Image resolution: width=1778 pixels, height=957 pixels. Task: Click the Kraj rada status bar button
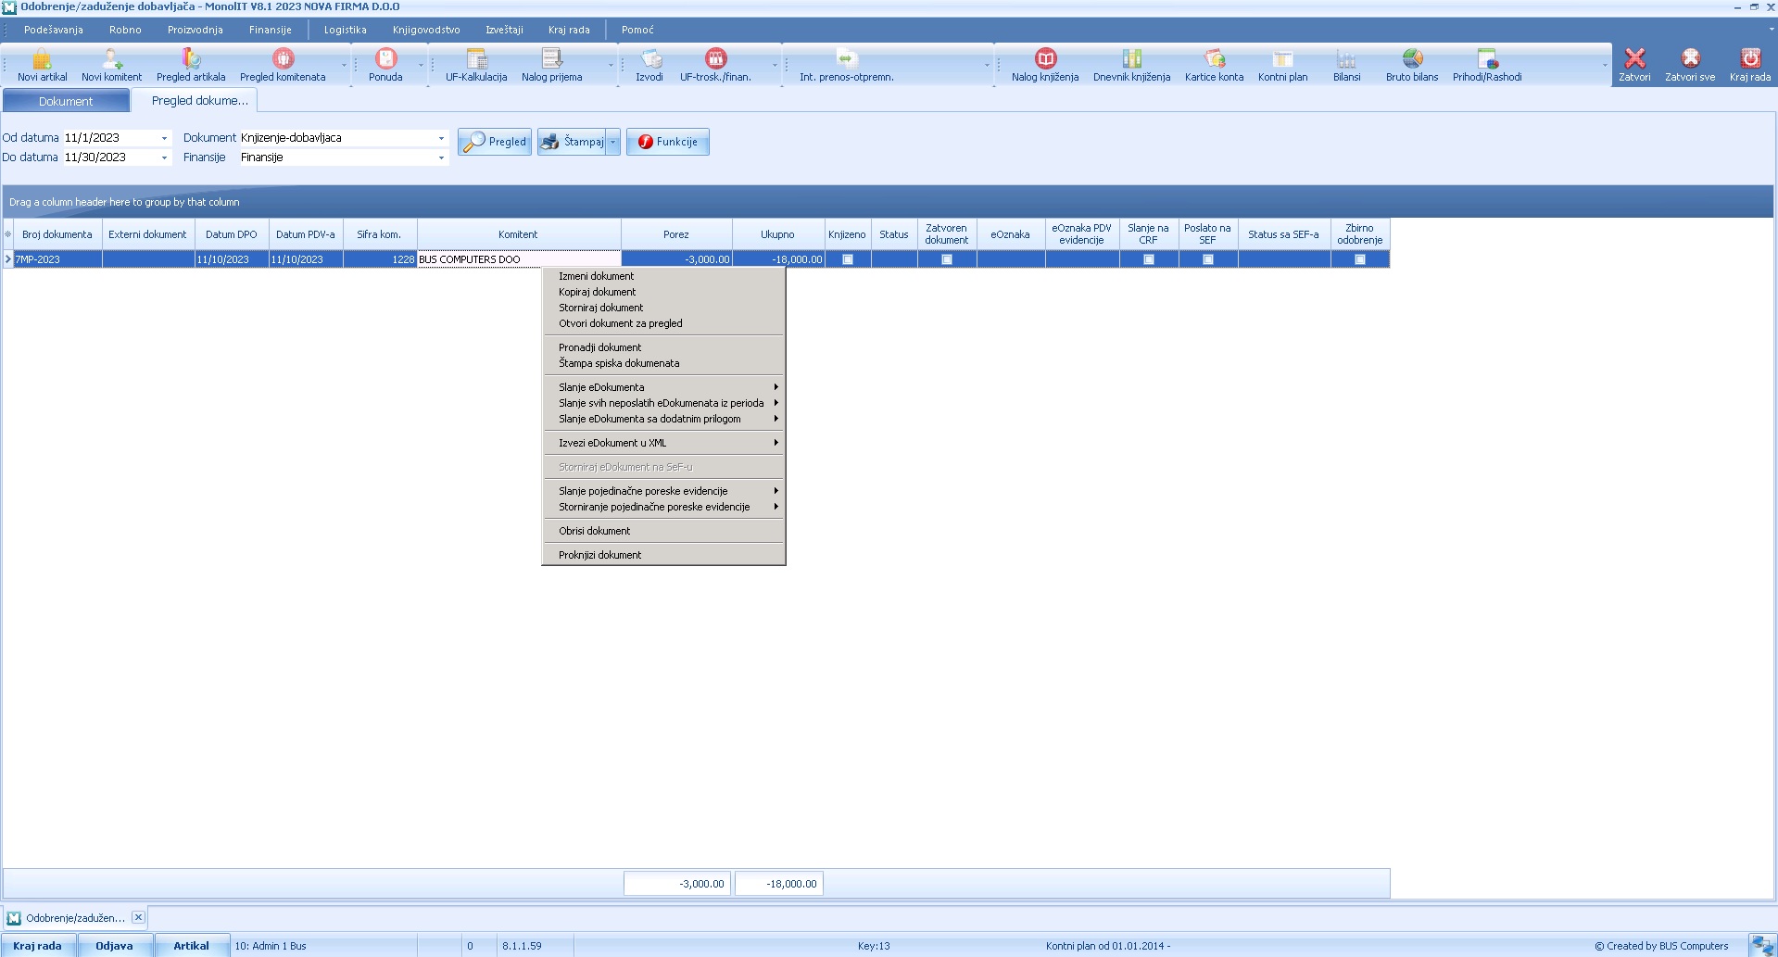click(x=38, y=946)
